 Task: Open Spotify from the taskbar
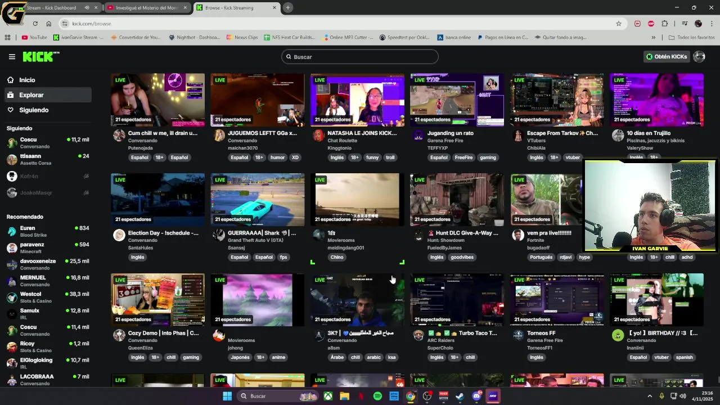pos(377,396)
